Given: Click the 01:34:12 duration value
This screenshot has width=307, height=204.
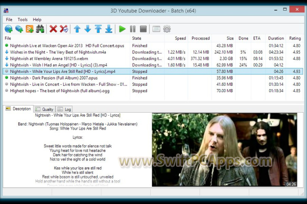Looking at the screenshot, I should (276, 45).
